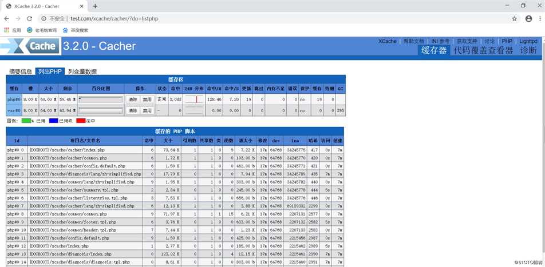Open the 讨论 link
Screen dimensions: 545x267
pyautogui.click(x=489, y=41)
